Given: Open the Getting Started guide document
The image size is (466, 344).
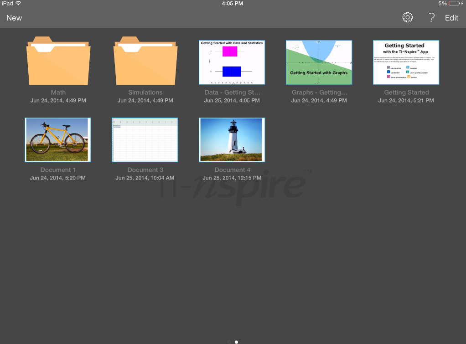Looking at the screenshot, I should (406, 62).
